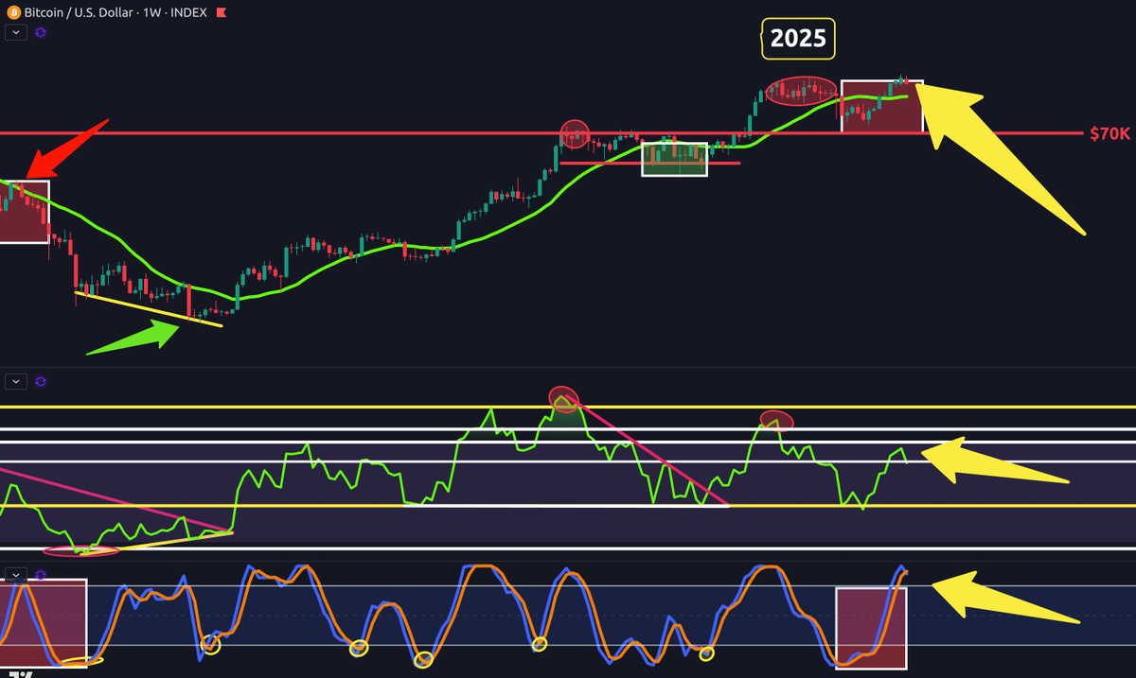The height and width of the screenshot is (678, 1136).
Task: Select the white rectangle highlighting the 2025 candles
Action: point(882,104)
